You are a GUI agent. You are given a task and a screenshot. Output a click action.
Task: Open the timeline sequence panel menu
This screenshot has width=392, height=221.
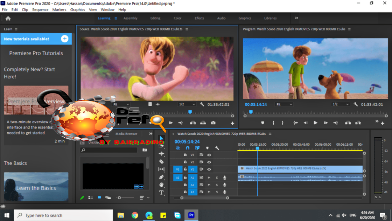click(x=270, y=134)
